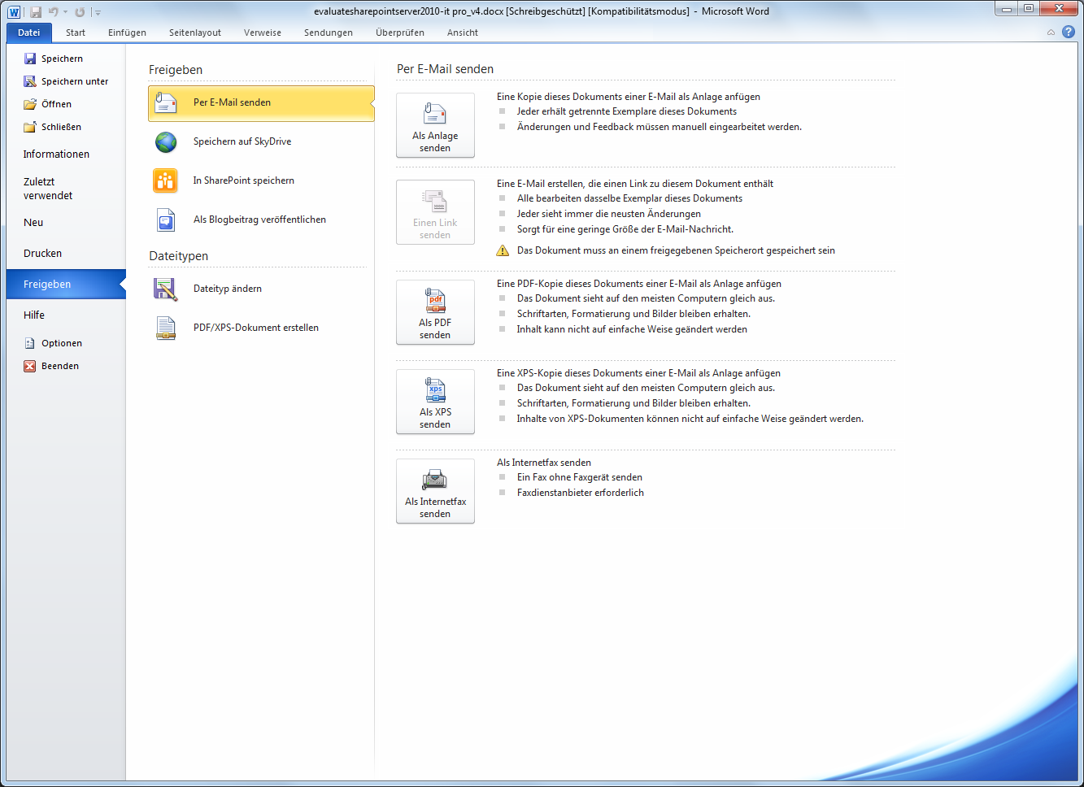Open the customize quick access toolbar dropdown
The width and height of the screenshot is (1084, 787).
[98, 12]
